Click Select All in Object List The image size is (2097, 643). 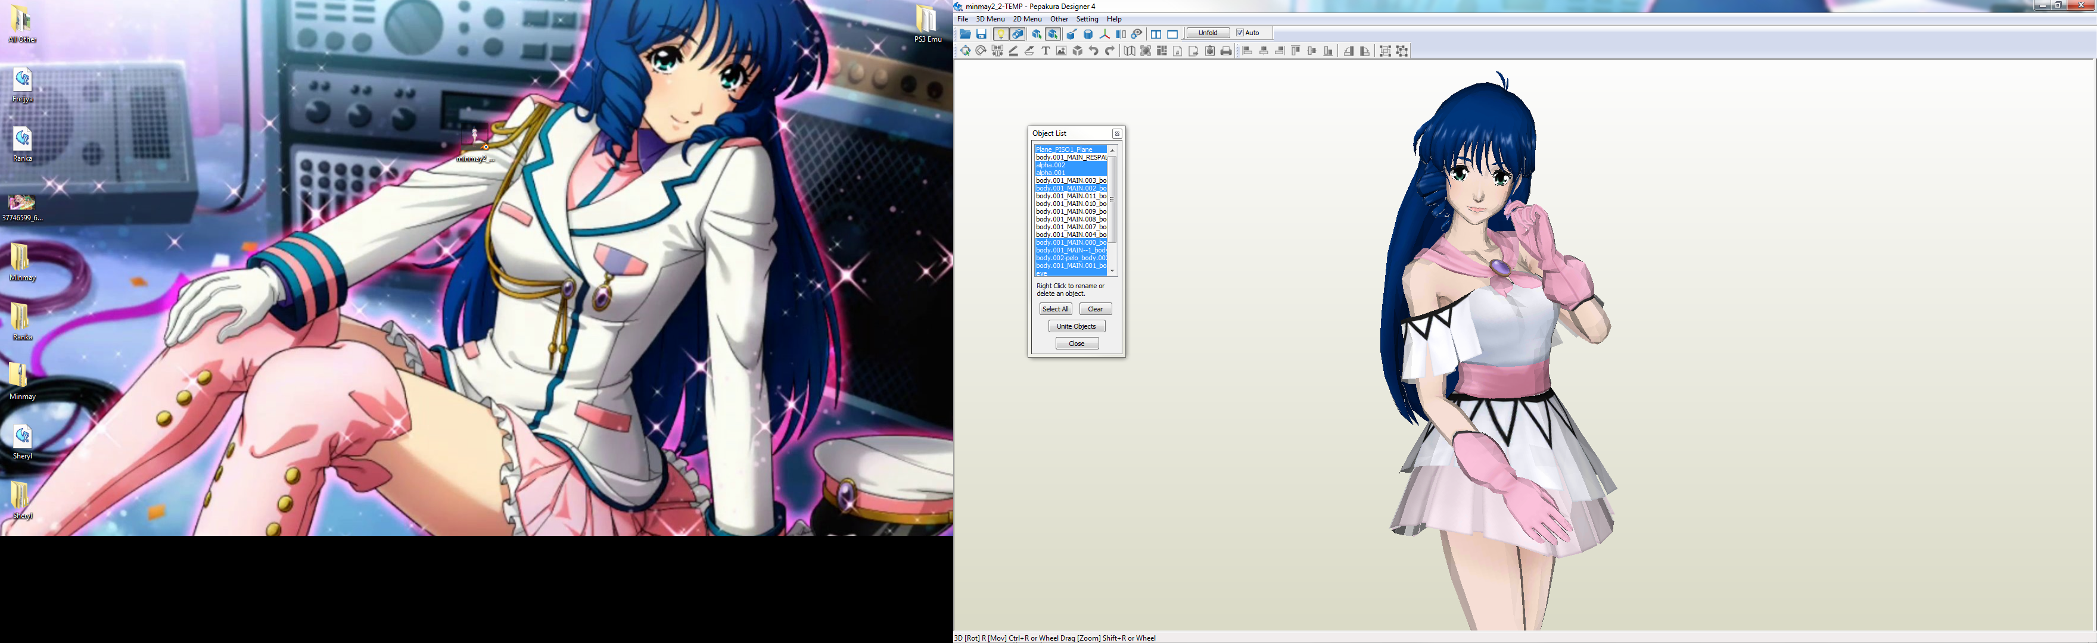tap(1055, 309)
